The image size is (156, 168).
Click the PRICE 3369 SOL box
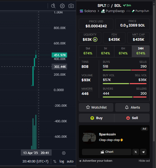coord(132,24)
